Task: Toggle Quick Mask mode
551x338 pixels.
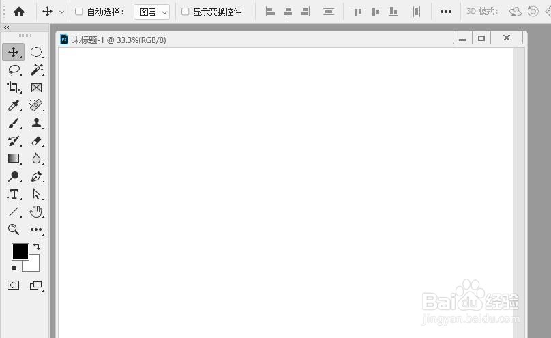Action: (x=14, y=285)
